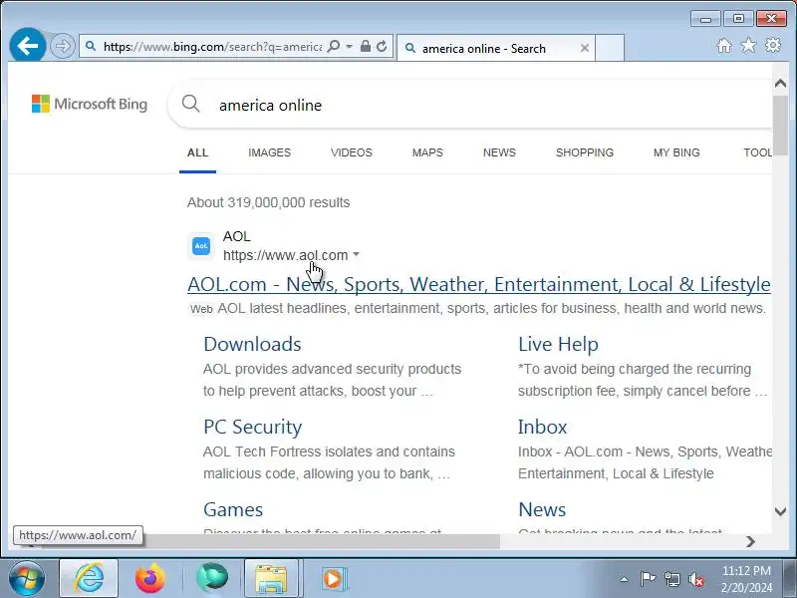797x598 pixels.
Task: Click the Action Center flag icon
Action: pyautogui.click(x=647, y=579)
